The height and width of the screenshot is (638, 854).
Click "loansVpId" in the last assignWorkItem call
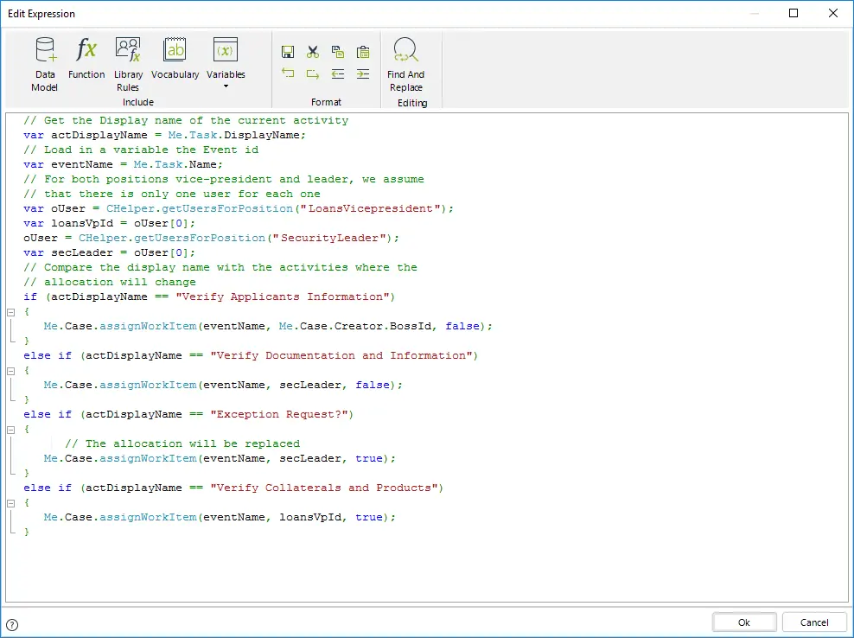coord(310,518)
